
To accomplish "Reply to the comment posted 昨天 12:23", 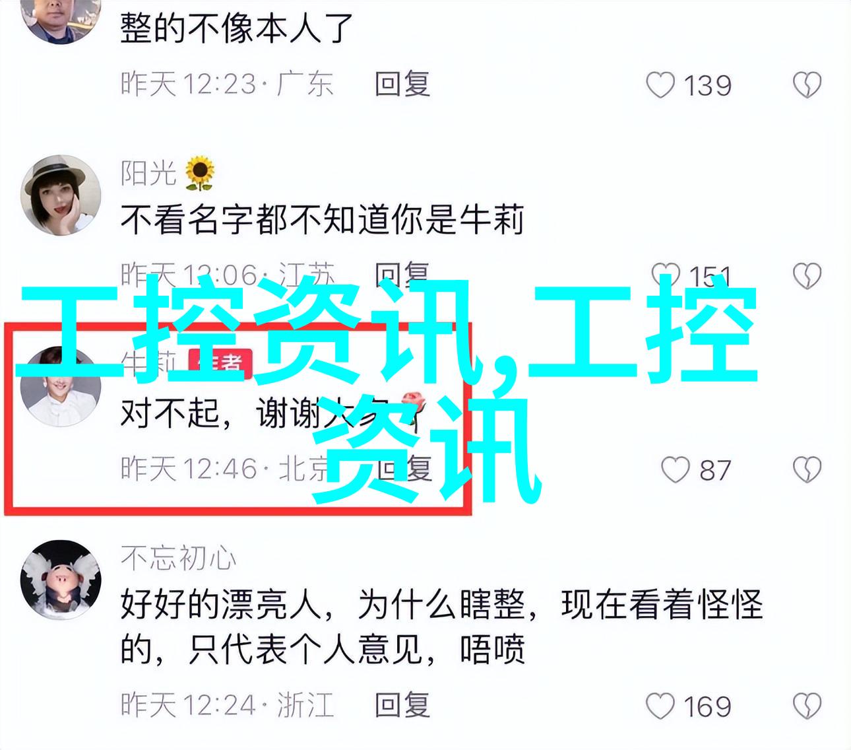I will click(402, 85).
